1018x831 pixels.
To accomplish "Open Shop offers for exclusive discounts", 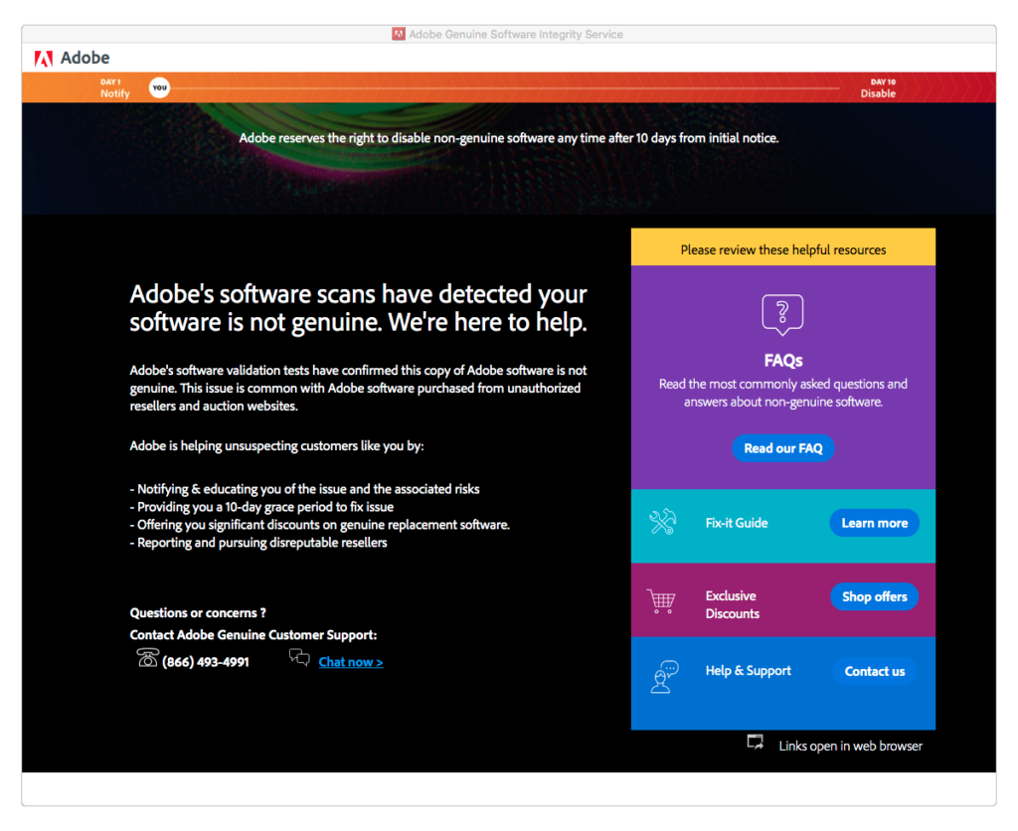I will pyautogui.click(x=874, y=596).
